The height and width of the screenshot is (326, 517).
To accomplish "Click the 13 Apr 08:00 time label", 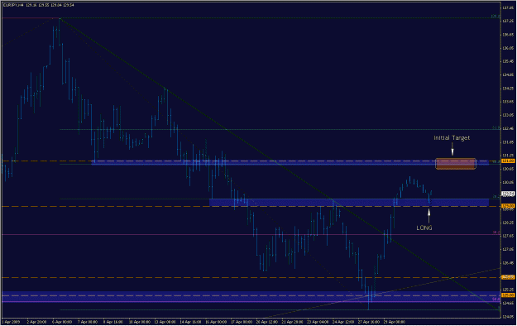I will (x=165, y=322).
